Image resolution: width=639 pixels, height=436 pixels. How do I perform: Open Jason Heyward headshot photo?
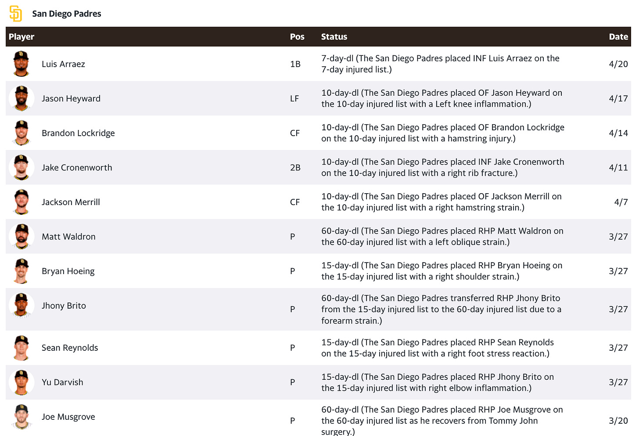point(22,98)
